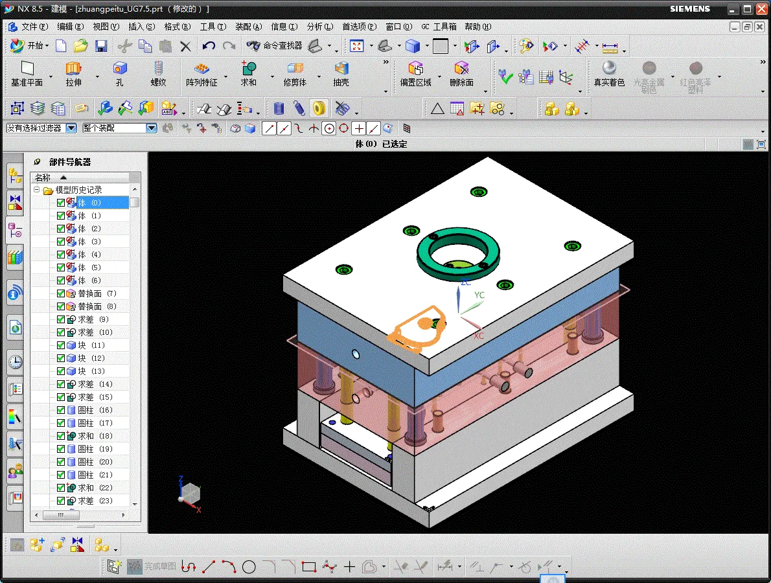
Task: Select the 拉伸 (Extrude) tool
Action: (73, 69)
